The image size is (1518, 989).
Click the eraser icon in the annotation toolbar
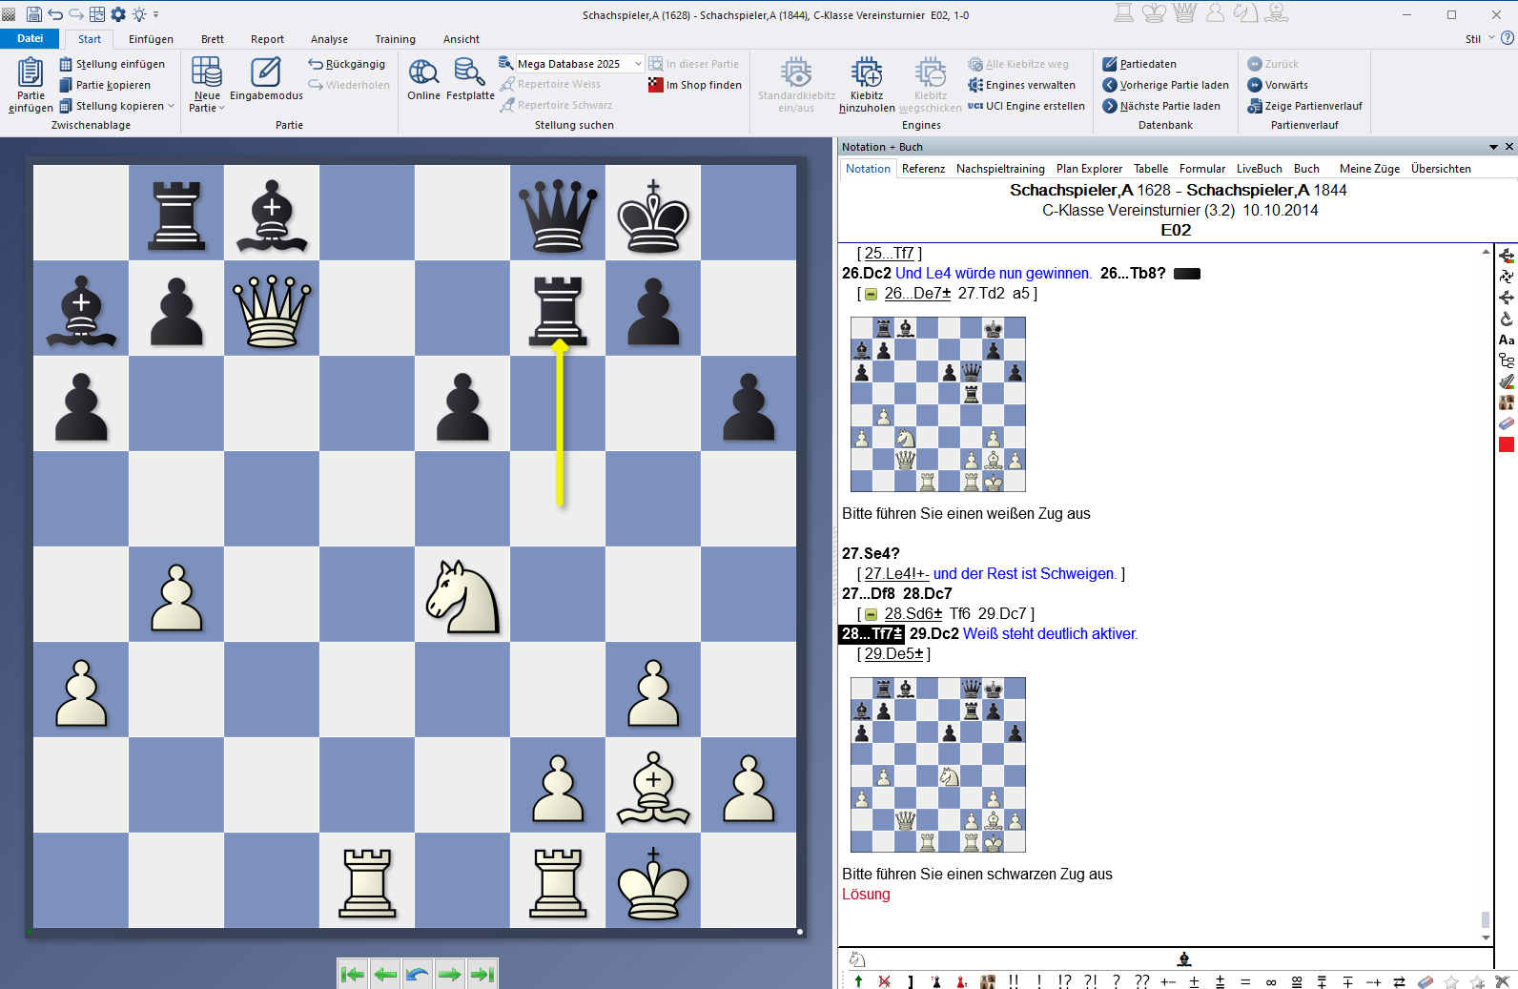click(1426, 981)
